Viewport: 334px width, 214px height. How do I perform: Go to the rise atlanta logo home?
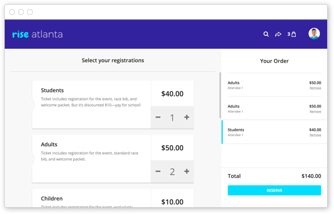pyautogui.click(x=37, y=34)
